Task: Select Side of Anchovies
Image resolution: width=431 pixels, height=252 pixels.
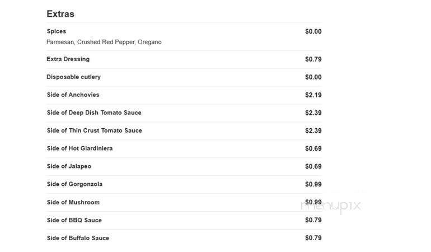Action: tap(184, 95)
